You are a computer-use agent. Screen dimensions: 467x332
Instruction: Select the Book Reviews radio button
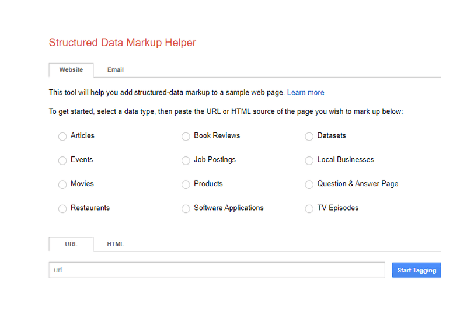pyautogui.click(x=186, y=137)
